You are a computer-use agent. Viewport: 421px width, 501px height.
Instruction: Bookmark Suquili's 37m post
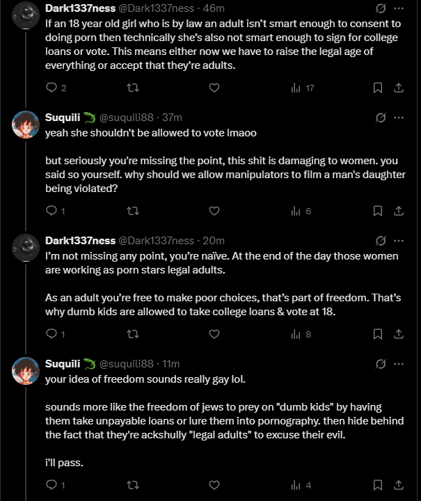[378, 211]
